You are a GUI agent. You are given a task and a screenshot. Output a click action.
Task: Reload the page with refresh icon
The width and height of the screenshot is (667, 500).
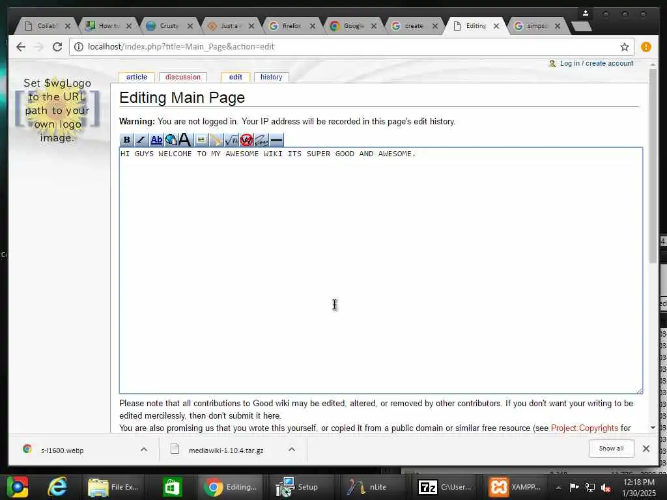tap(57, 47)
